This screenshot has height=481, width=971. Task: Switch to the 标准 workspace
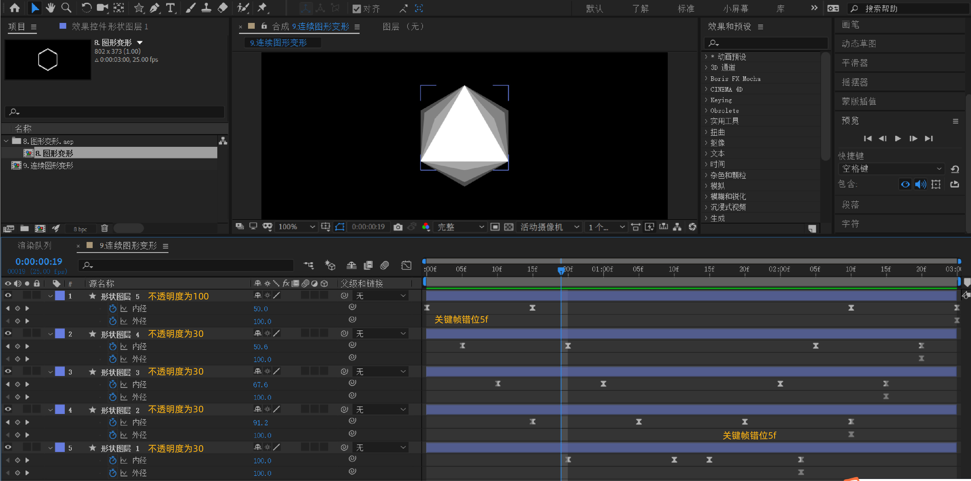pyautogui.click(x=686, y=9)
